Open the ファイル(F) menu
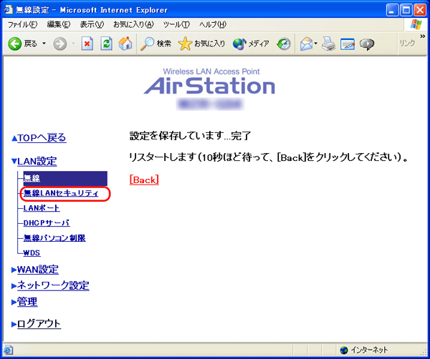Image resolution: width=430 pixels, height=359 pixels. click(x=22, y=24)
